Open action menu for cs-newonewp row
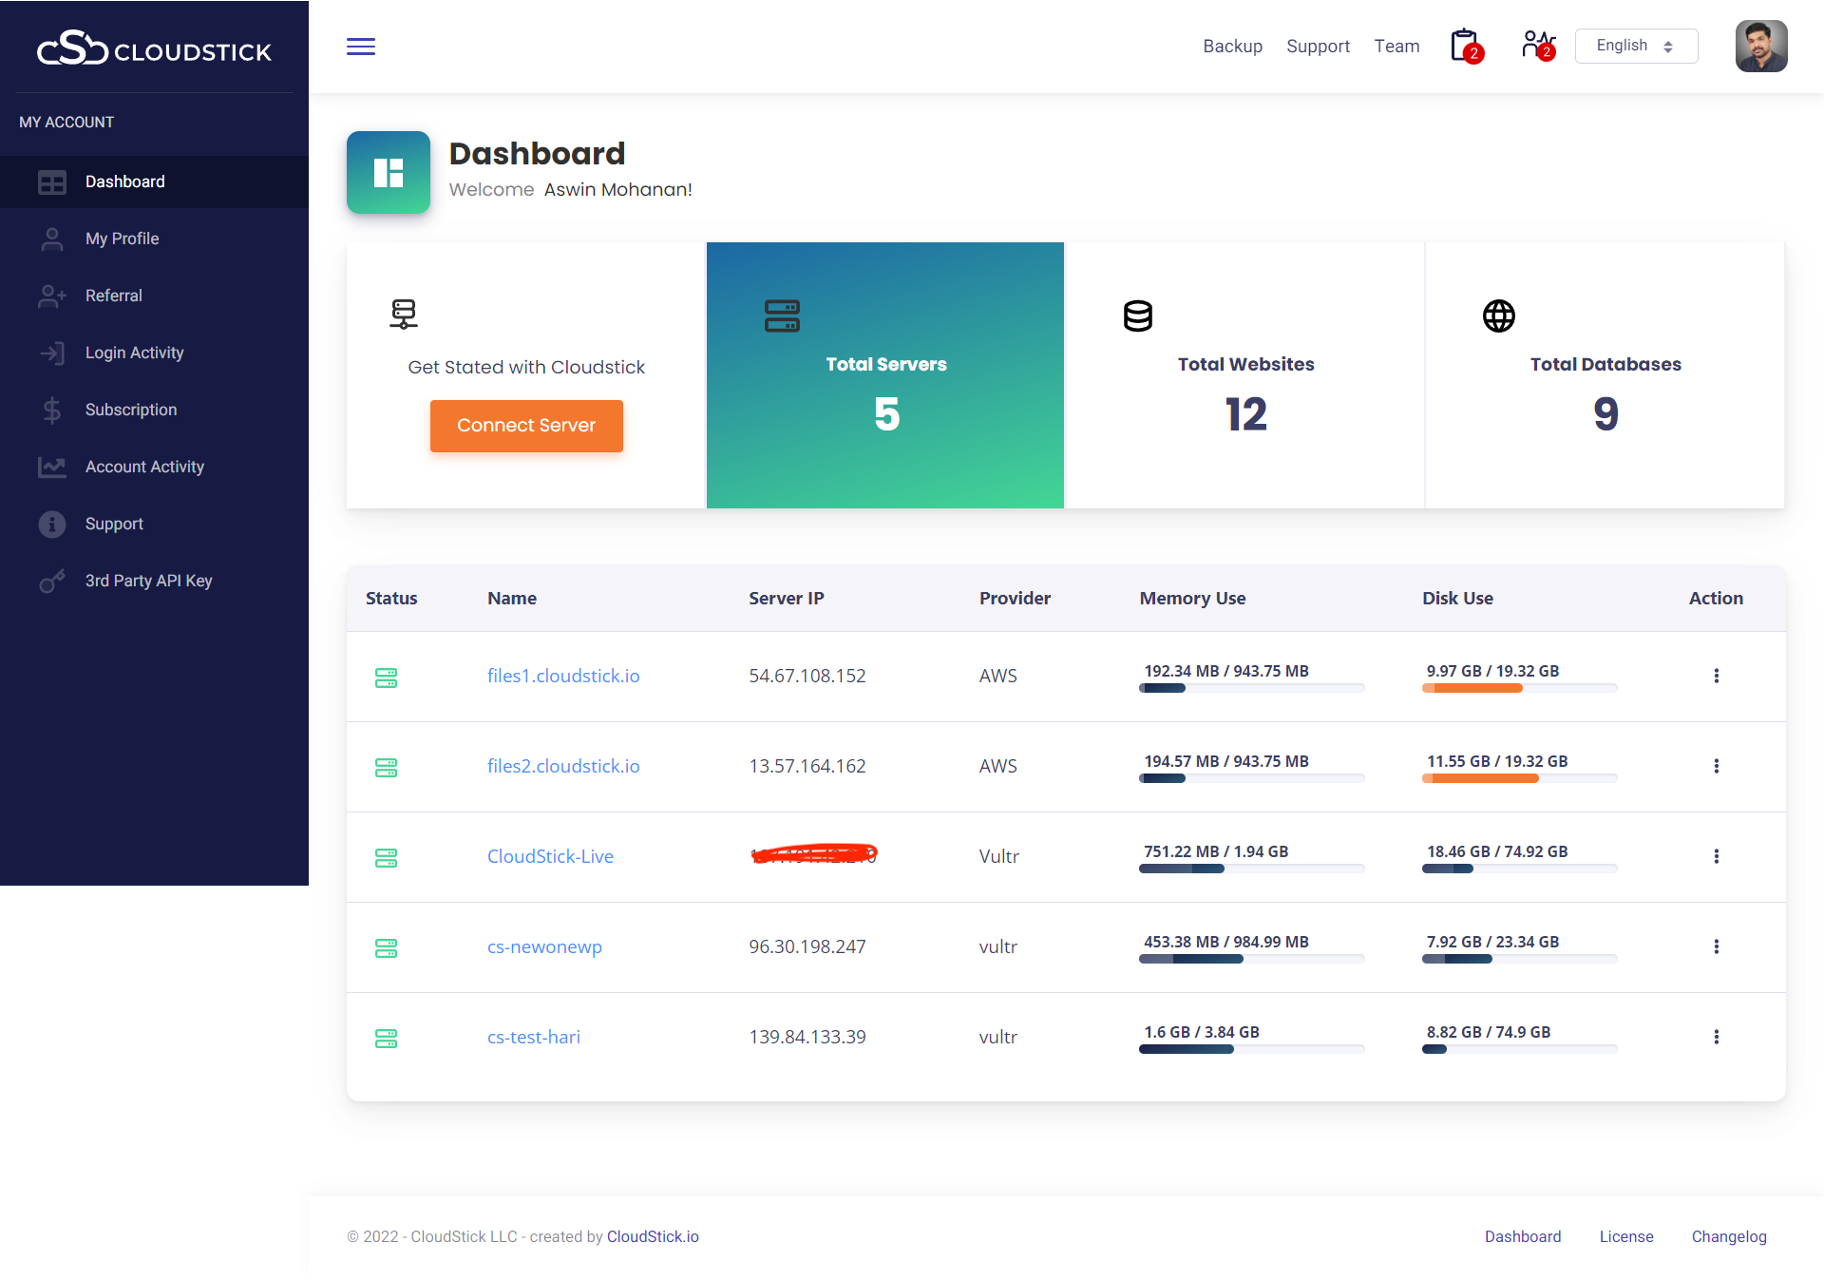This screenshot has width=1824, height=1280. pos(1716,946)
